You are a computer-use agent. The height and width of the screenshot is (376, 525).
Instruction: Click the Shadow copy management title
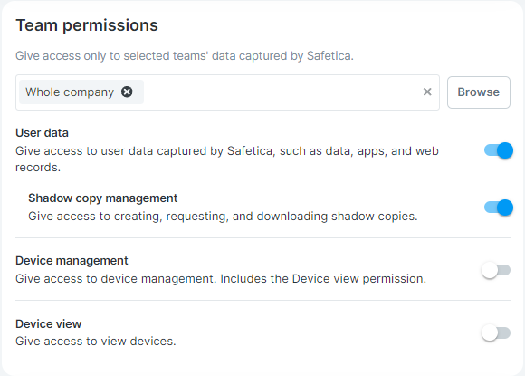click(x=103, y=198)
